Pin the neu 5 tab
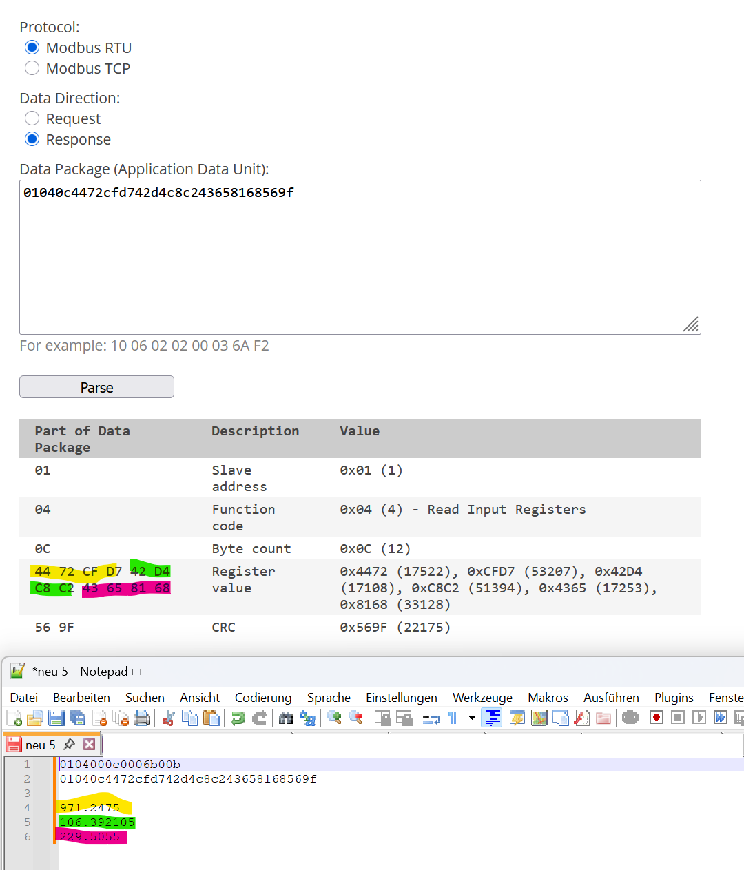This screenshot has height=870, width=744. pyautogui.click(x=69, y=745)
